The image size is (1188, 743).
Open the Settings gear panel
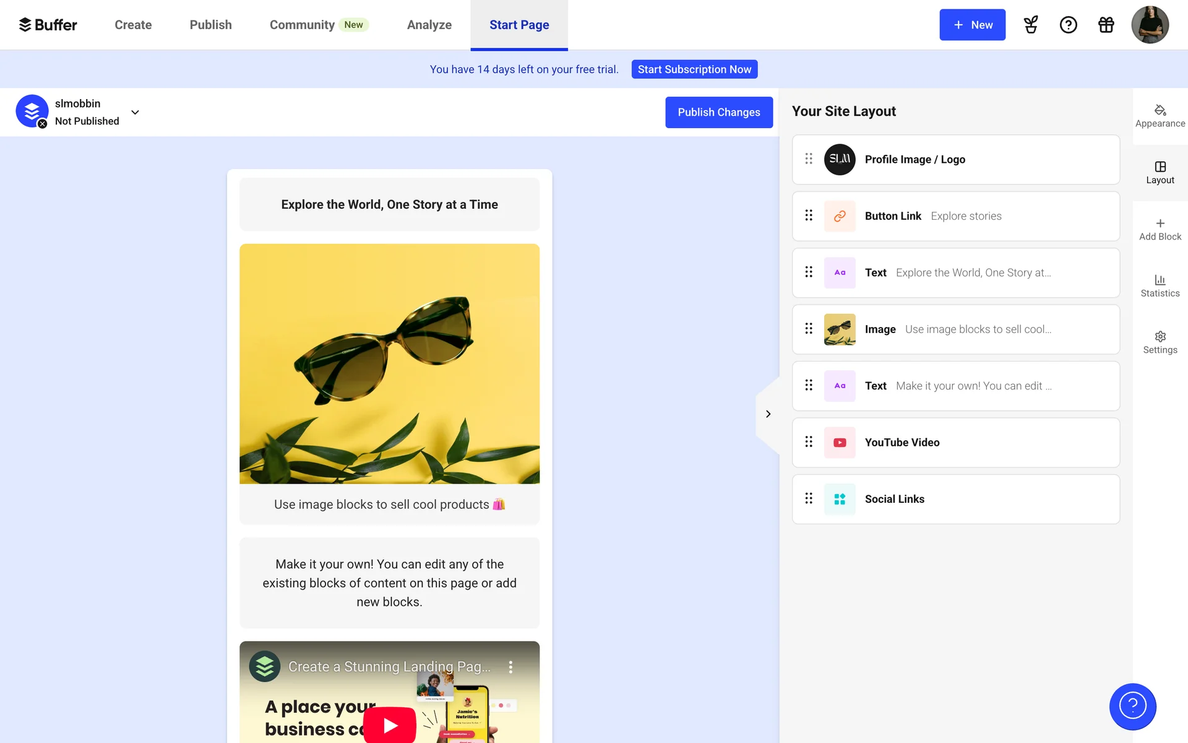pos(1160,342)
